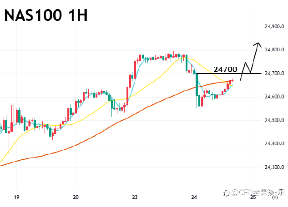
Task: Select the NAS100 1H chart title
Action: click(x=45, y=15)
